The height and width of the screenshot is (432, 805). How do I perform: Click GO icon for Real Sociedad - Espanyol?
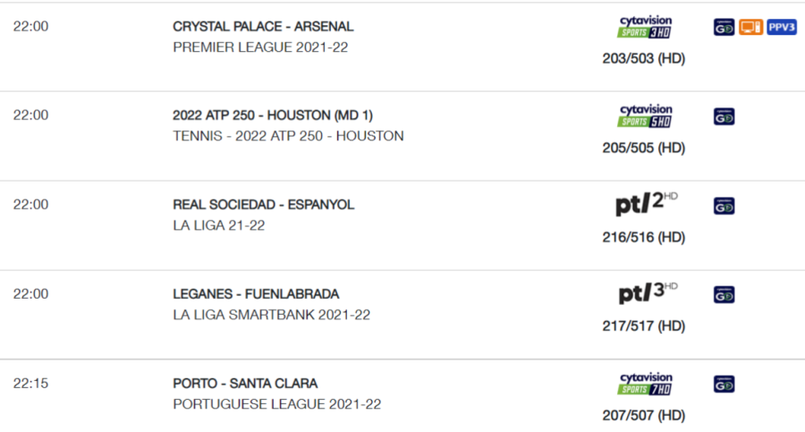(x=724, y=206)
